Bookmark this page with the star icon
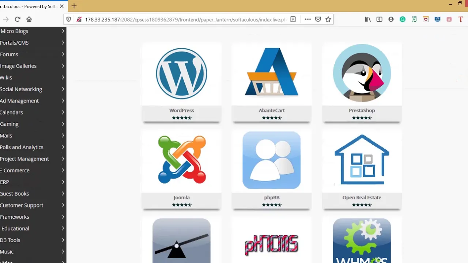This screenshot has height=263, width=468. 328,19
